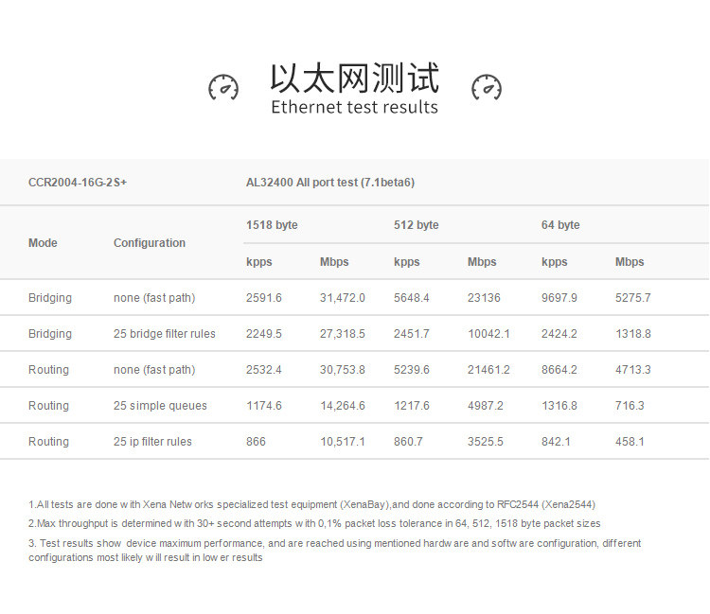
Task: Click the Mbps header under 512 byte
Action: click(x=482, y=262)
